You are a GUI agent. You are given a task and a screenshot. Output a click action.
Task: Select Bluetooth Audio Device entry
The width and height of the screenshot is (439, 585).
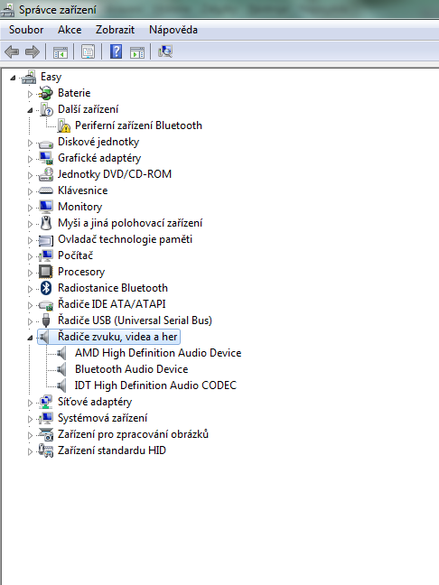(x=131, y=369)
